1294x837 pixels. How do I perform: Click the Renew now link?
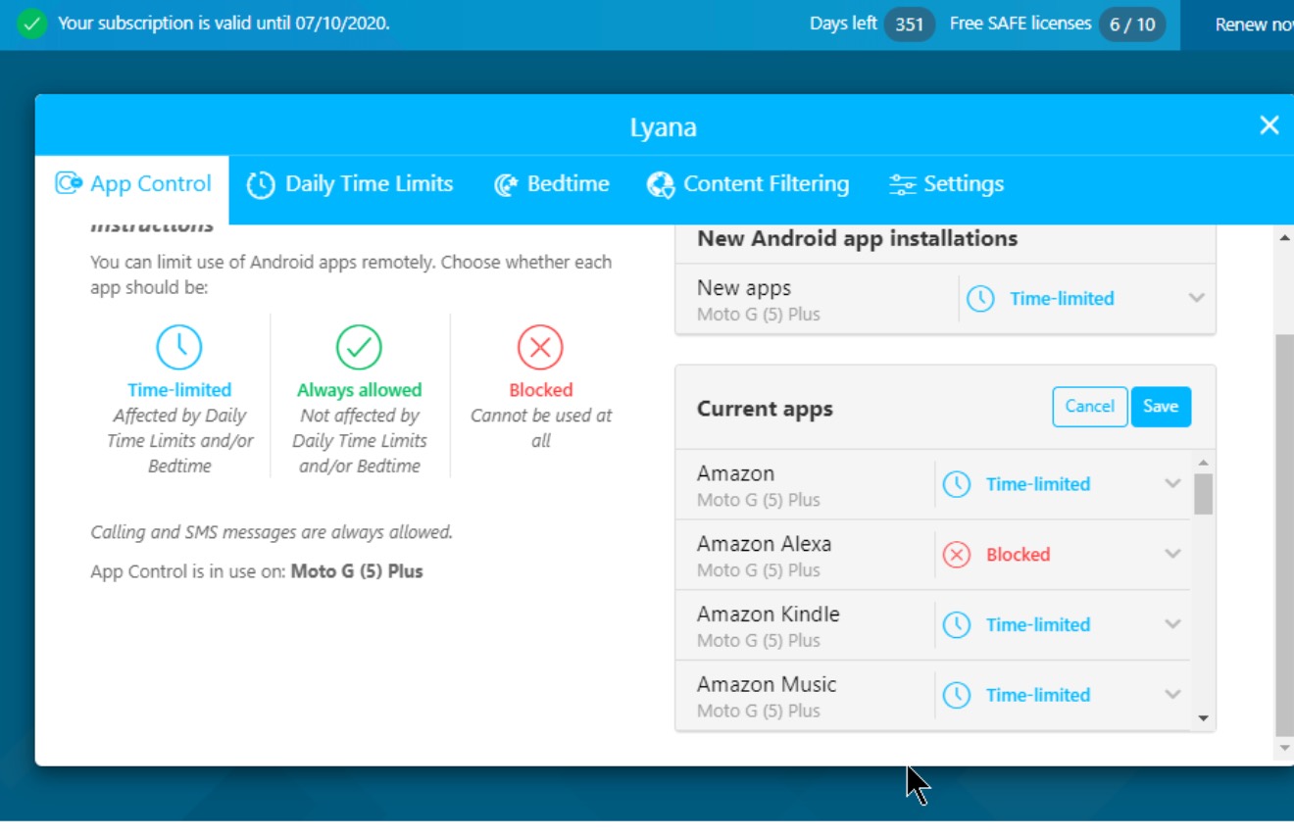1254,25
